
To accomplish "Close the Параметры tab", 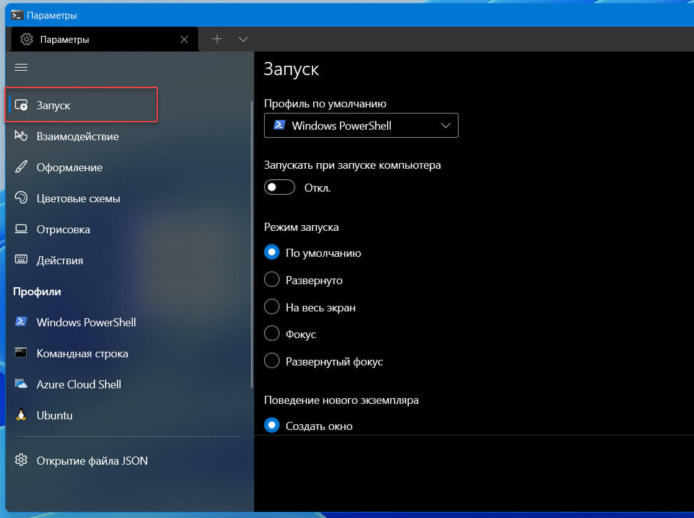I will pyautogui.click(x=184, y=40).
